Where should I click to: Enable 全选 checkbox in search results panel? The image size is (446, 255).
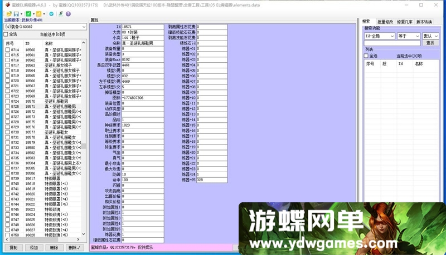[x=367, y=56]
